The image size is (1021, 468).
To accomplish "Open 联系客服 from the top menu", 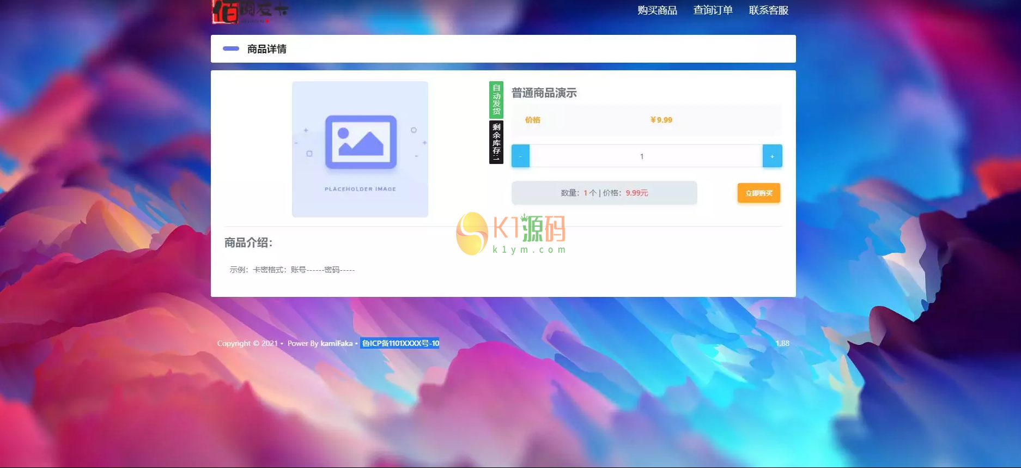I will point(768,10).
